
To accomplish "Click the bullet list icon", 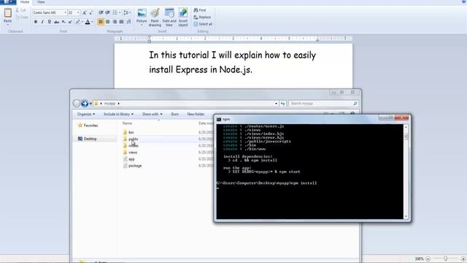I will 115,12.
